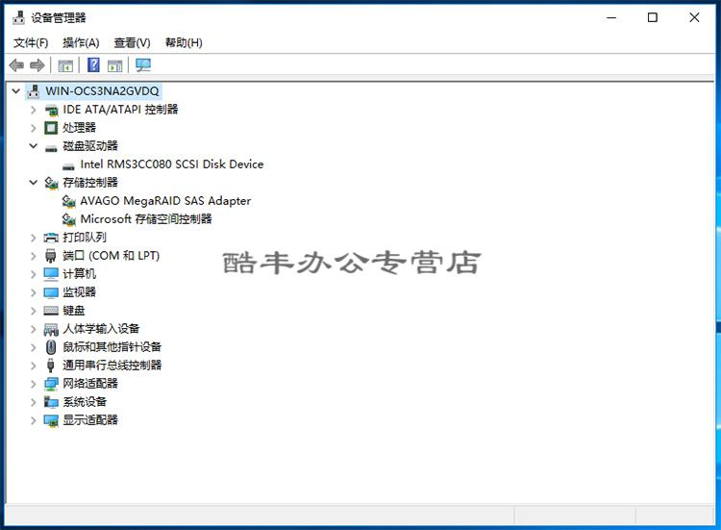Expand the 处理器 node
This screenshot has height=530, width=721.
click(x=33, y=128)
